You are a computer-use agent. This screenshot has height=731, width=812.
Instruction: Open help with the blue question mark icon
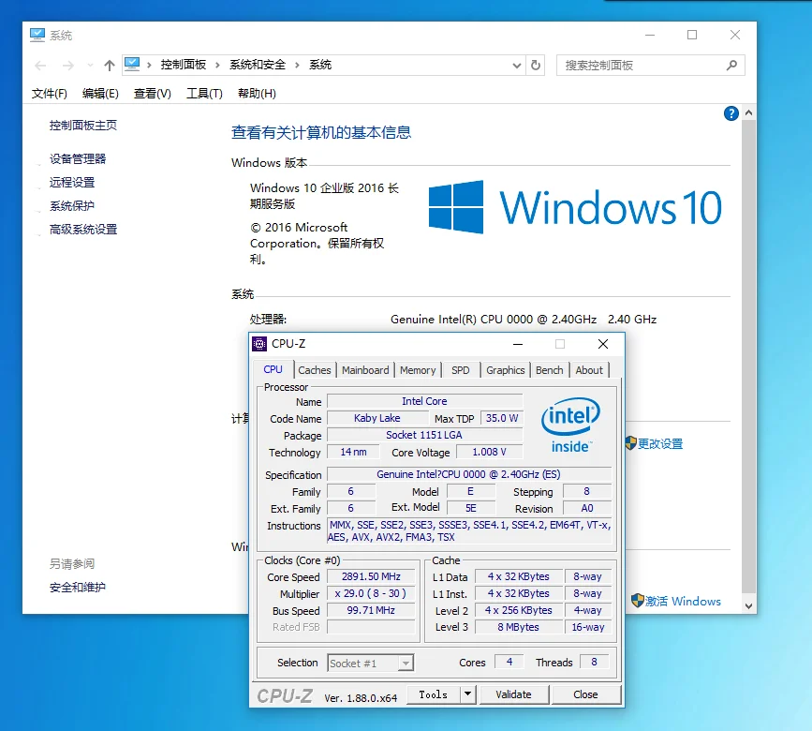tap(731, 113)
